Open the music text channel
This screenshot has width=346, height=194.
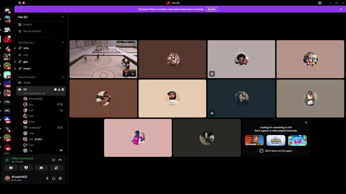tap(41, 69)
